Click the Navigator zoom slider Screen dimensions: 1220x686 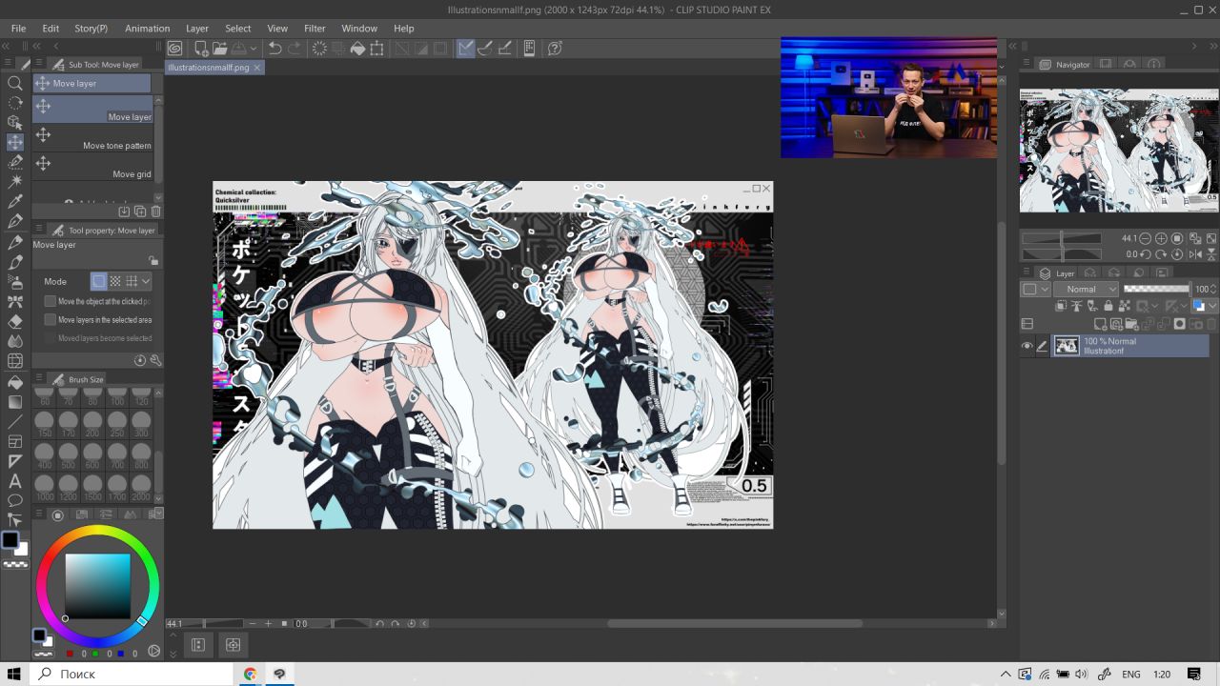click(1061, 238)
